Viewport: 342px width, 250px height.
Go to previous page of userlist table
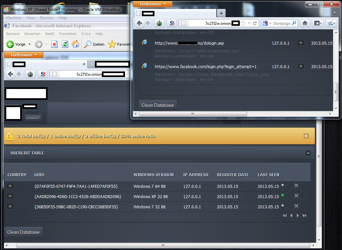(x=291, y=216)
